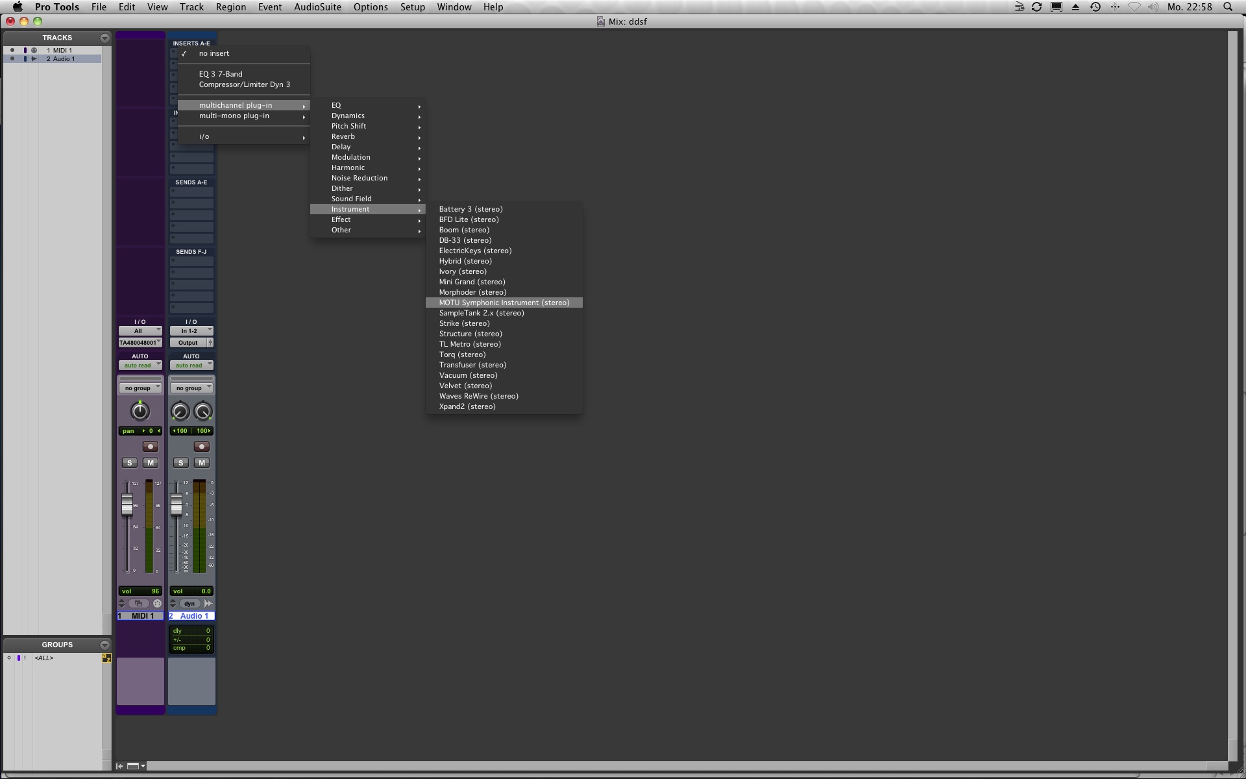
Task: Choose Mini Grand (stereo) instrument
Action: click(504, 282)
